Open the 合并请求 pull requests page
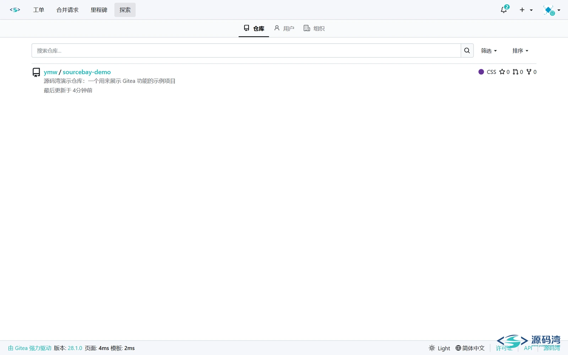The height and width of the screenshot is (355, 568). pos(67,10)
